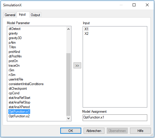Click the scroll down arrow in Model Parameter list
Viewport: 155px width, 138px height.
[68, 118]
